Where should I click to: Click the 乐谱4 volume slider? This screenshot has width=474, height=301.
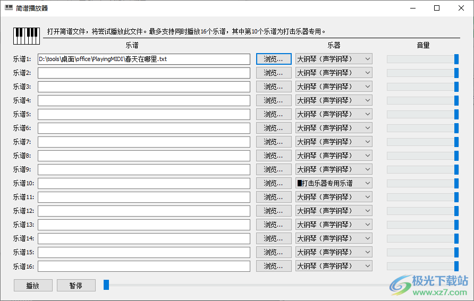[423, 100]
